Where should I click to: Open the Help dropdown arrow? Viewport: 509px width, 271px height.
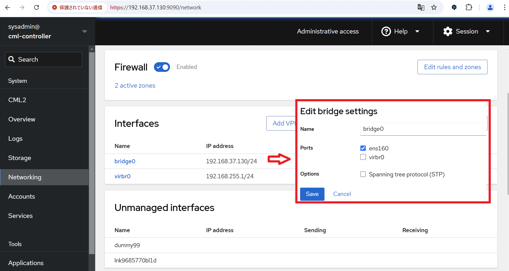click(x=417, y=31)
